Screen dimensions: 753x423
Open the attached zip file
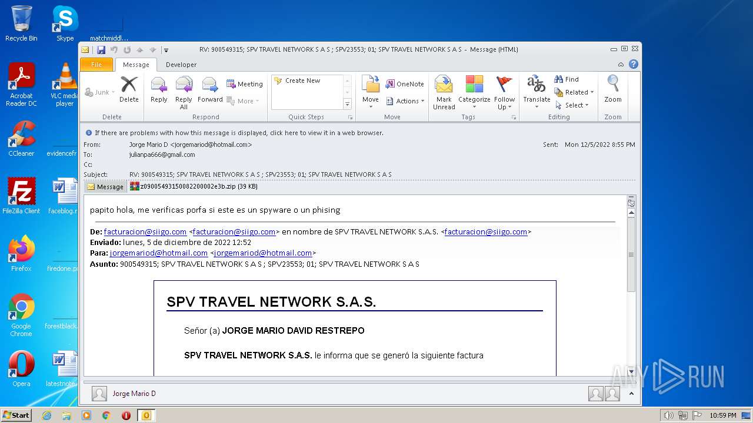tap(194, 187)
